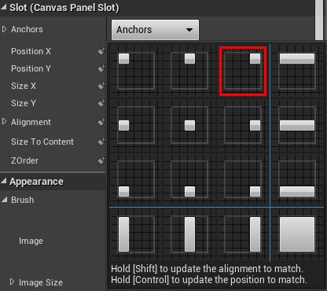Choose the middle horizontal stretch anchor preset
The height and width of the screenshot is (291, 327).
tap(297, 125)
